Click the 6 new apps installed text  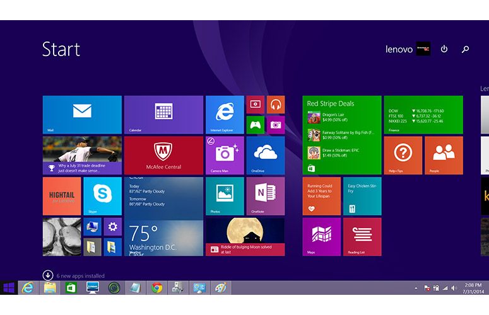tap(81, 276)
